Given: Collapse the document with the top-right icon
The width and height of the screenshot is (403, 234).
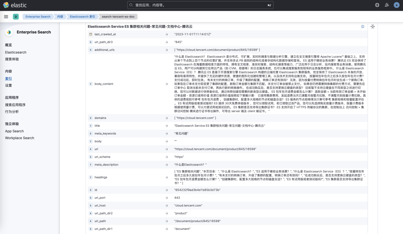Looking at the screenshot, I should 373,26.
